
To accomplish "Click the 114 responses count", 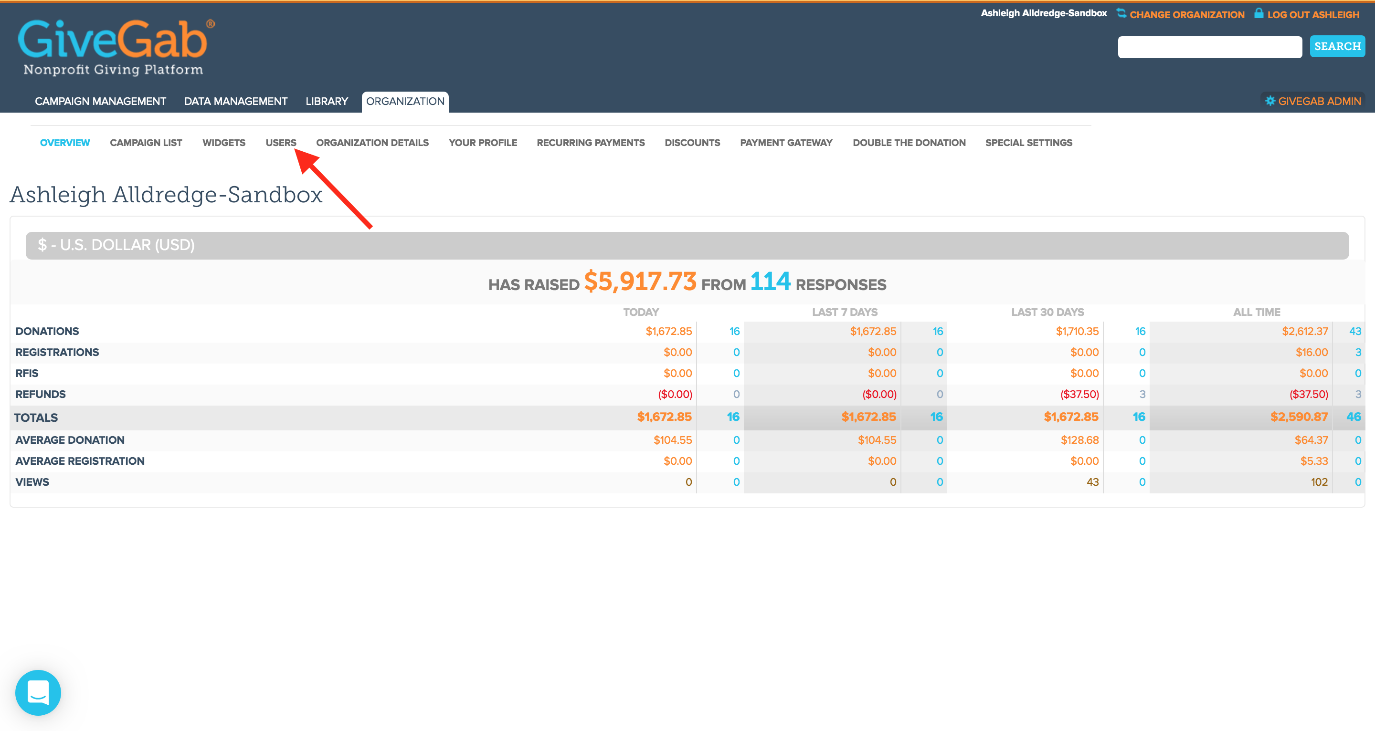I will tap(770, 281).
